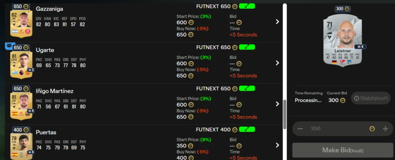Select the Gazzaniga player card thumbnail
Screen dimensions: 395x160
(x=21, y=21)
